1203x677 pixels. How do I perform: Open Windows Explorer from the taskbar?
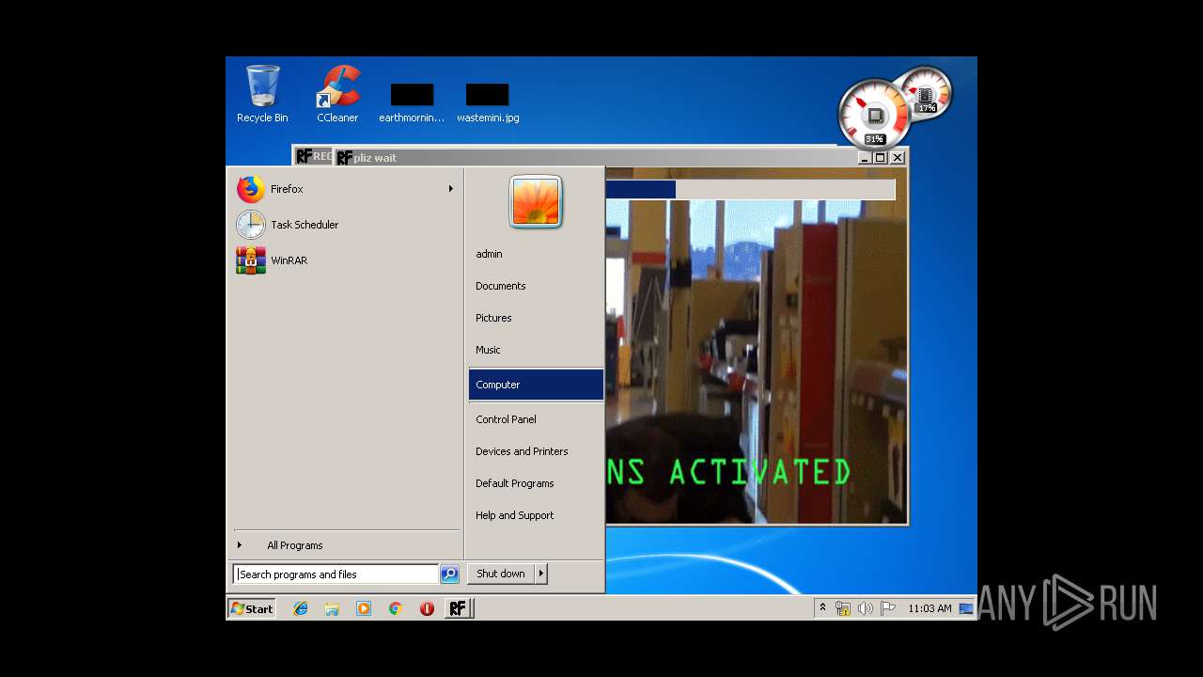[332, 608]
